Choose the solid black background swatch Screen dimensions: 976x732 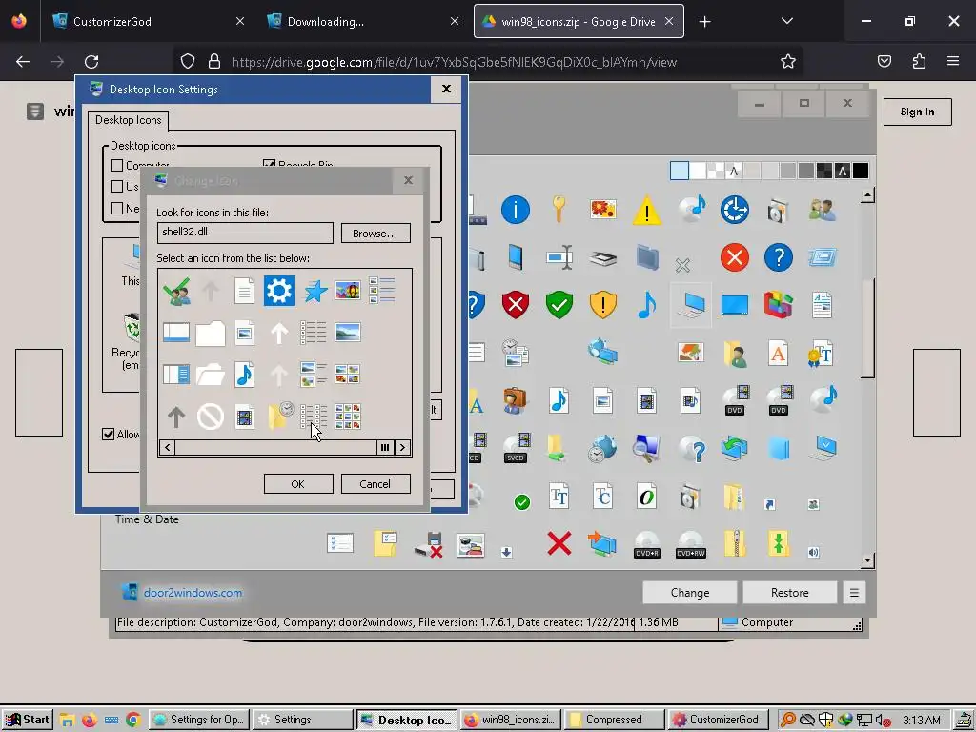click(861, 171)
